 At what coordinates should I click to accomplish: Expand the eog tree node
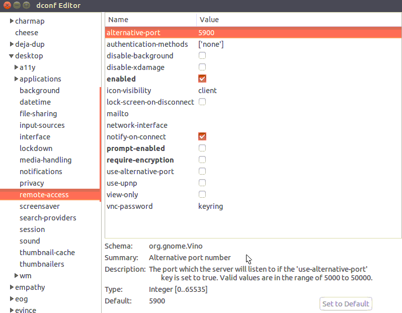(x=12, y=298)
